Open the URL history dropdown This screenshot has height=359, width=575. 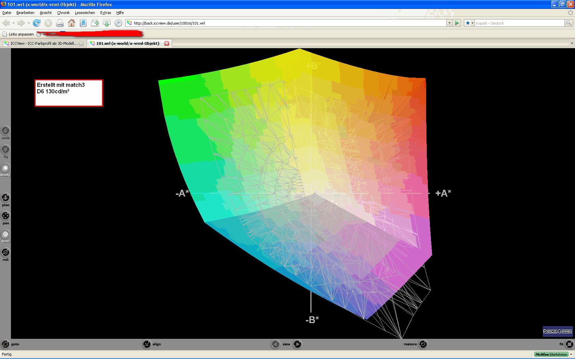click(x=449, y=23)
